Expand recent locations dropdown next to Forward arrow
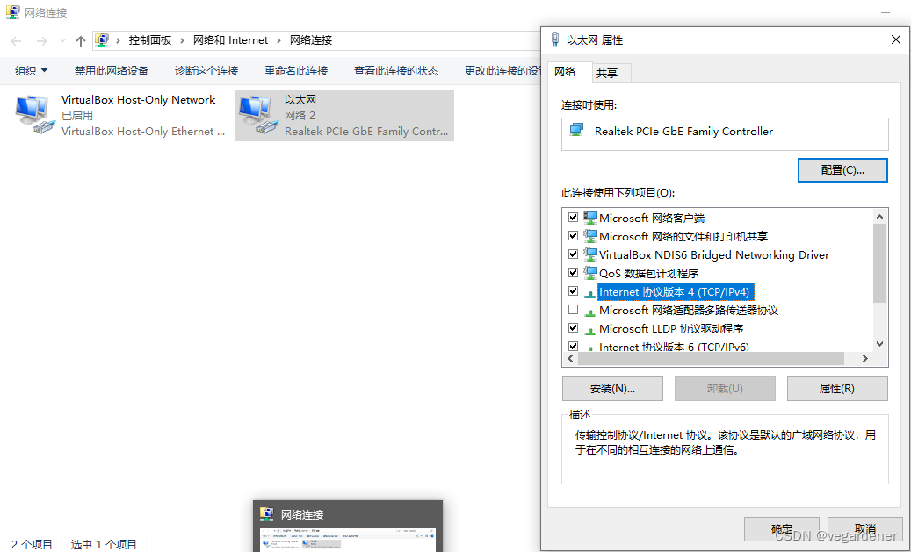This screenshot has width=911, height=552. tap(62, 40)
